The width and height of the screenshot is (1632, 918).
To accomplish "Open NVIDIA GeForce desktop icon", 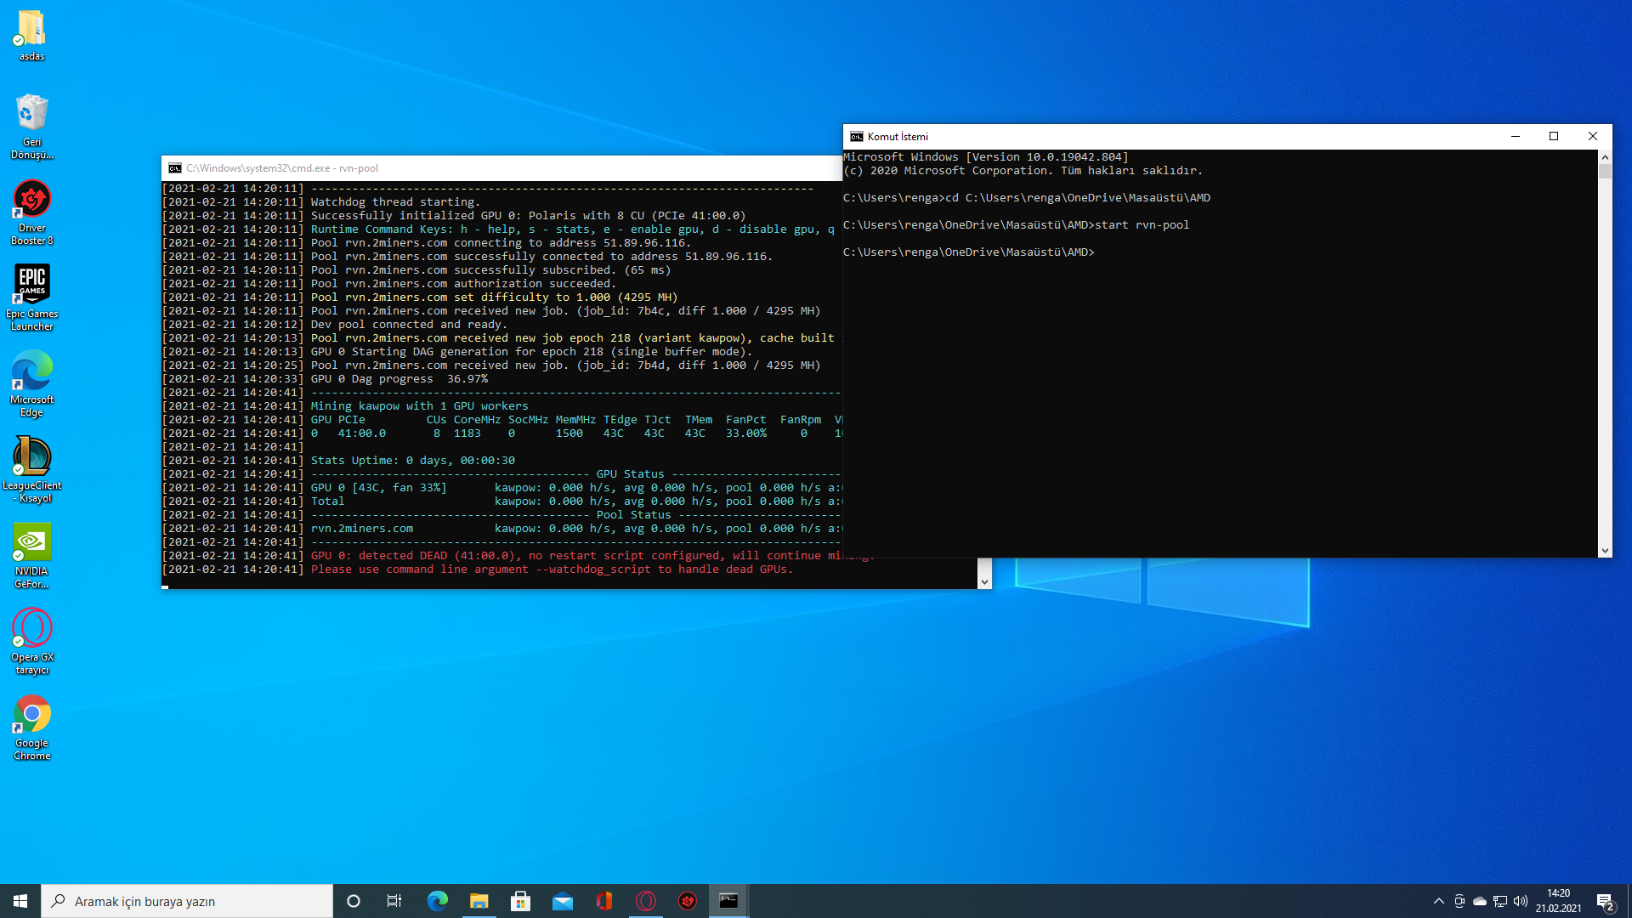I will [32, 542].
